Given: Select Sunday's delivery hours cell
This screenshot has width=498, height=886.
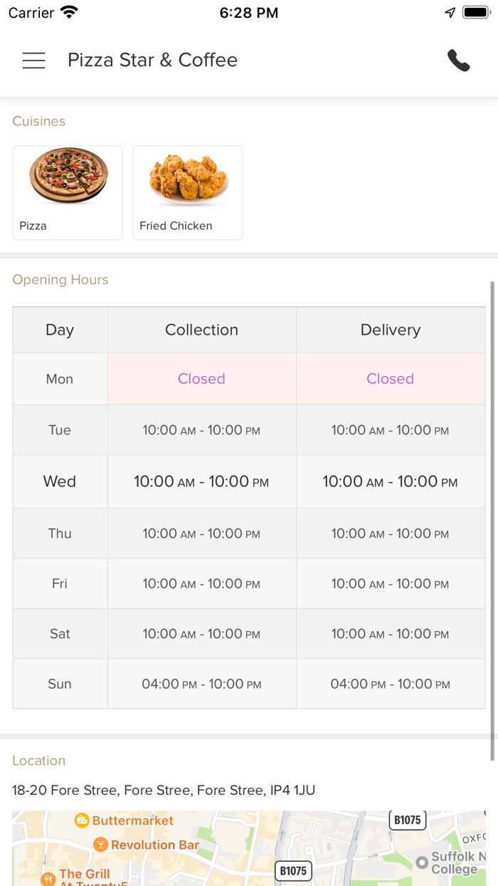Looking at the screenshot, I should [390, 684].
